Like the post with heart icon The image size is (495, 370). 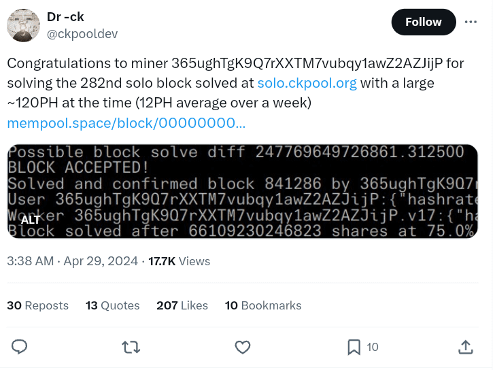click(242, 347)
